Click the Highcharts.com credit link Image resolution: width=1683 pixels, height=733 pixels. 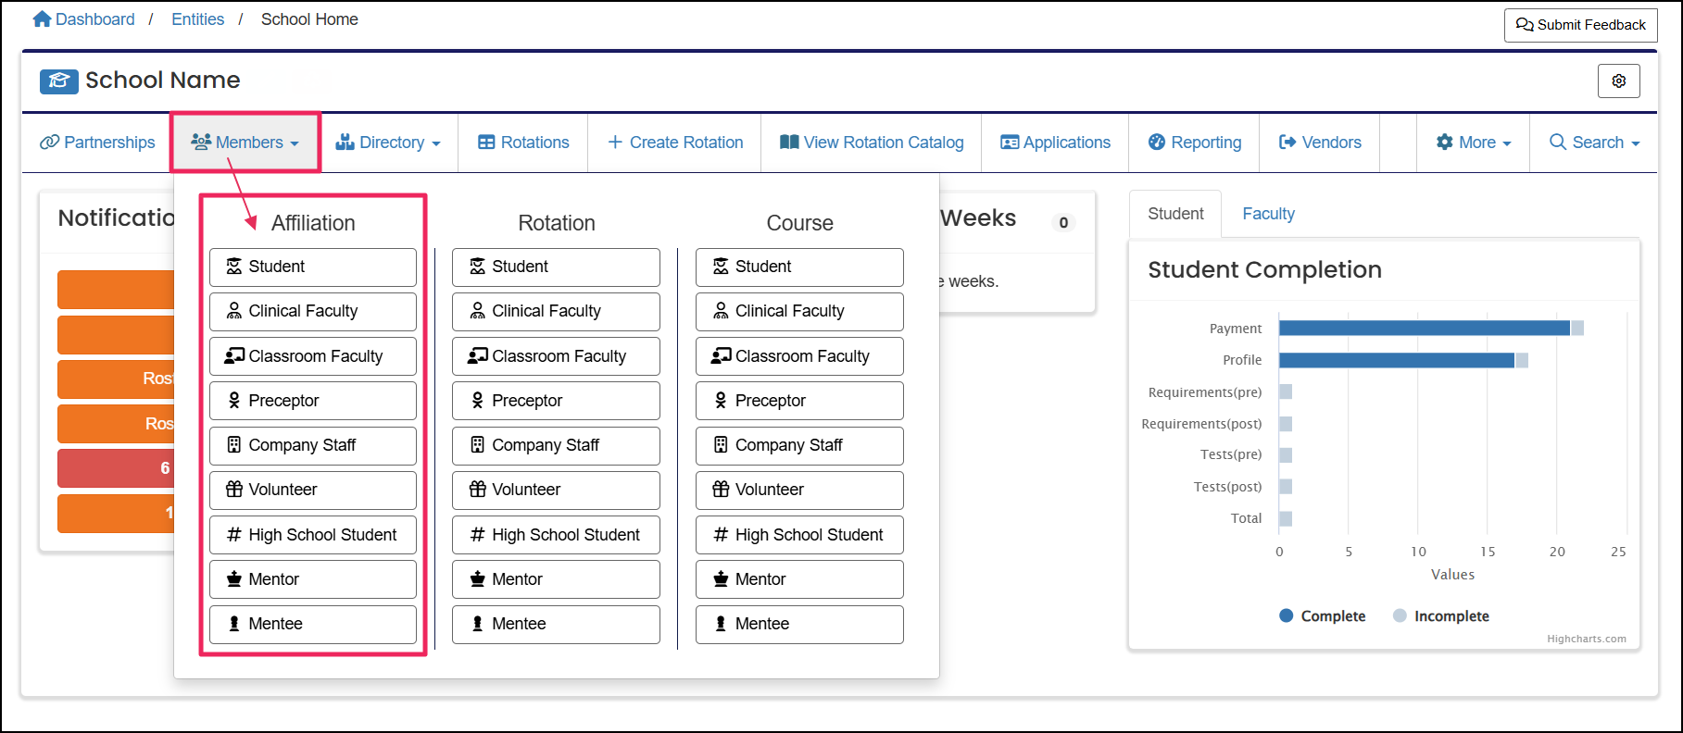pyautogui.click(x=1586, y=639)
